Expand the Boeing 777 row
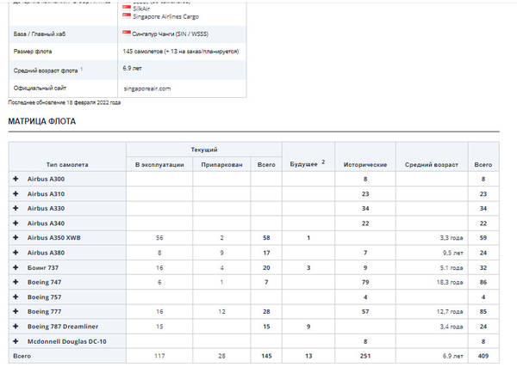Image resolution: width=517 pixels, height=367 pixels. (x=16, y=311)
